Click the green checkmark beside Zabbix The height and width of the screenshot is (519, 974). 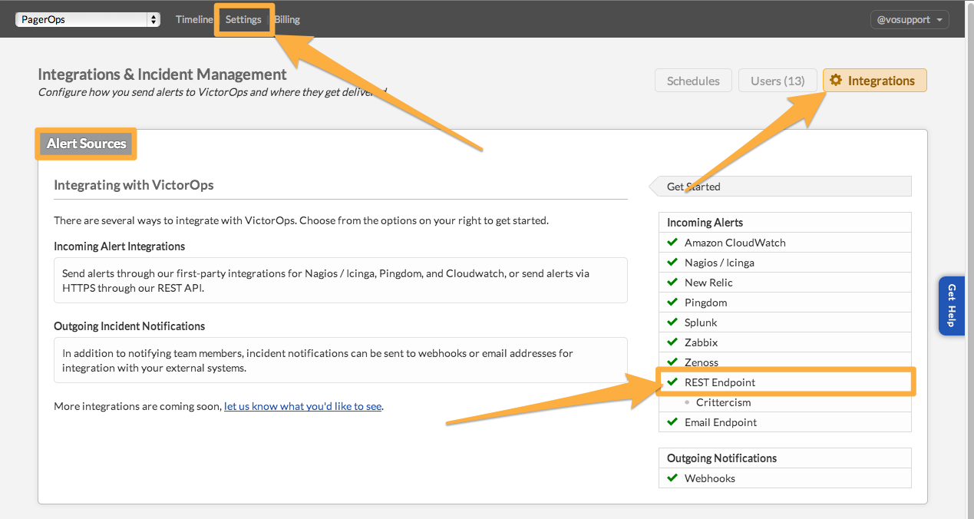[672, 342]
